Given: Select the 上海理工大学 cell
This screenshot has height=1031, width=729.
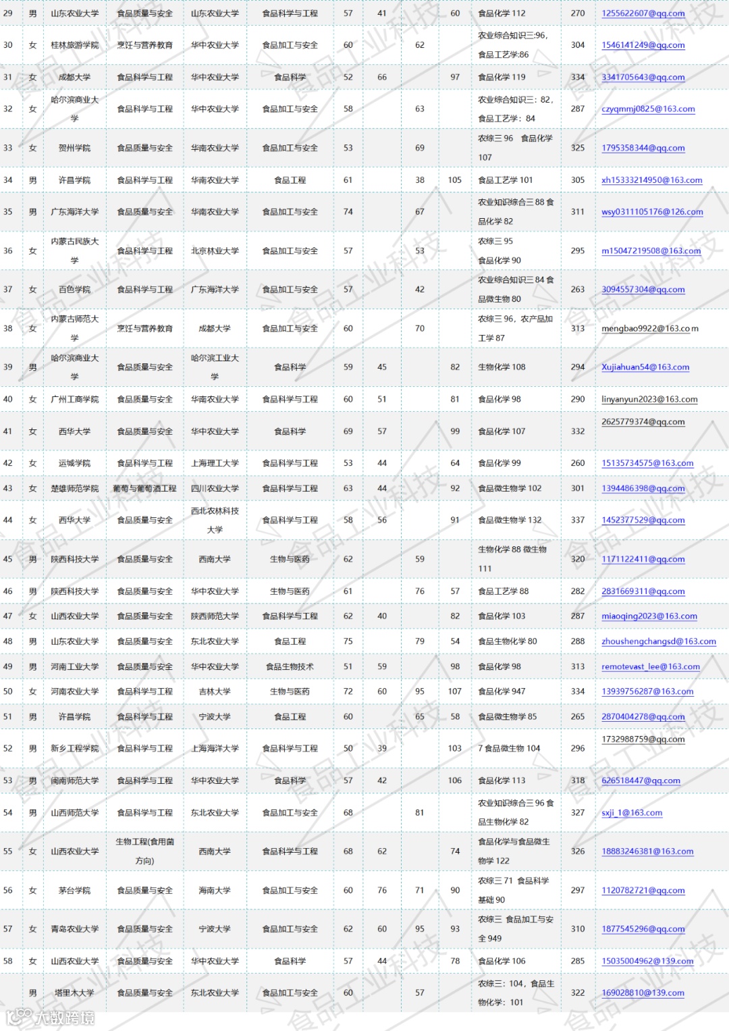Looking at the screenshot, I should coord(215,463).
